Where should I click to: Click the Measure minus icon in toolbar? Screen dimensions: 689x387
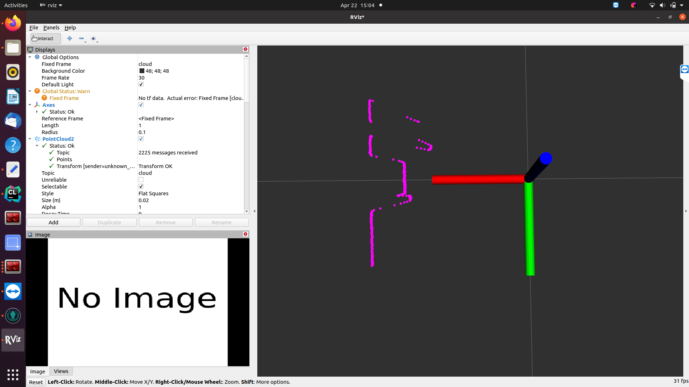point(81,38)
